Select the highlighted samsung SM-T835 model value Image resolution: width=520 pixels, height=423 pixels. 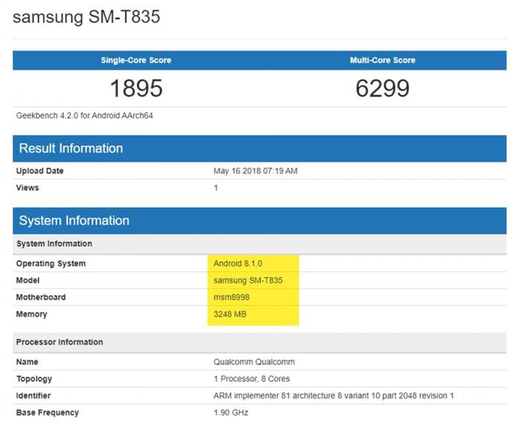248,280
